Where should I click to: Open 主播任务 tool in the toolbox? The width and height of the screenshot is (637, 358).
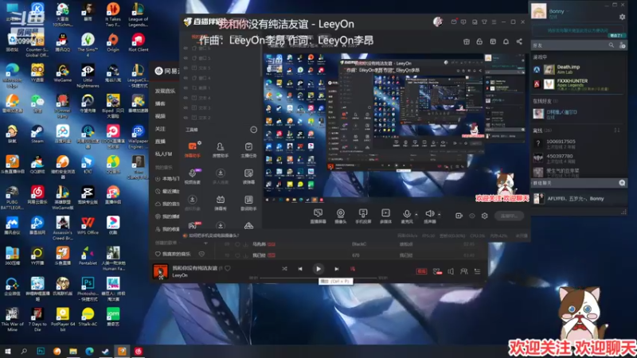[x=248, y=150]
